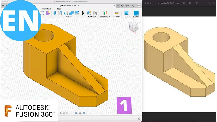Expand the INSPECT dropdown menu
217x122 pixels.
(x=117, y=17)
